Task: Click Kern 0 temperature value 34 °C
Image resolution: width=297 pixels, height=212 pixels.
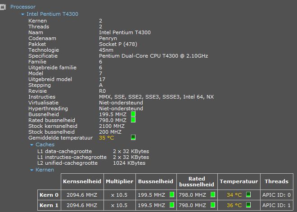Action: click(234, 195)
